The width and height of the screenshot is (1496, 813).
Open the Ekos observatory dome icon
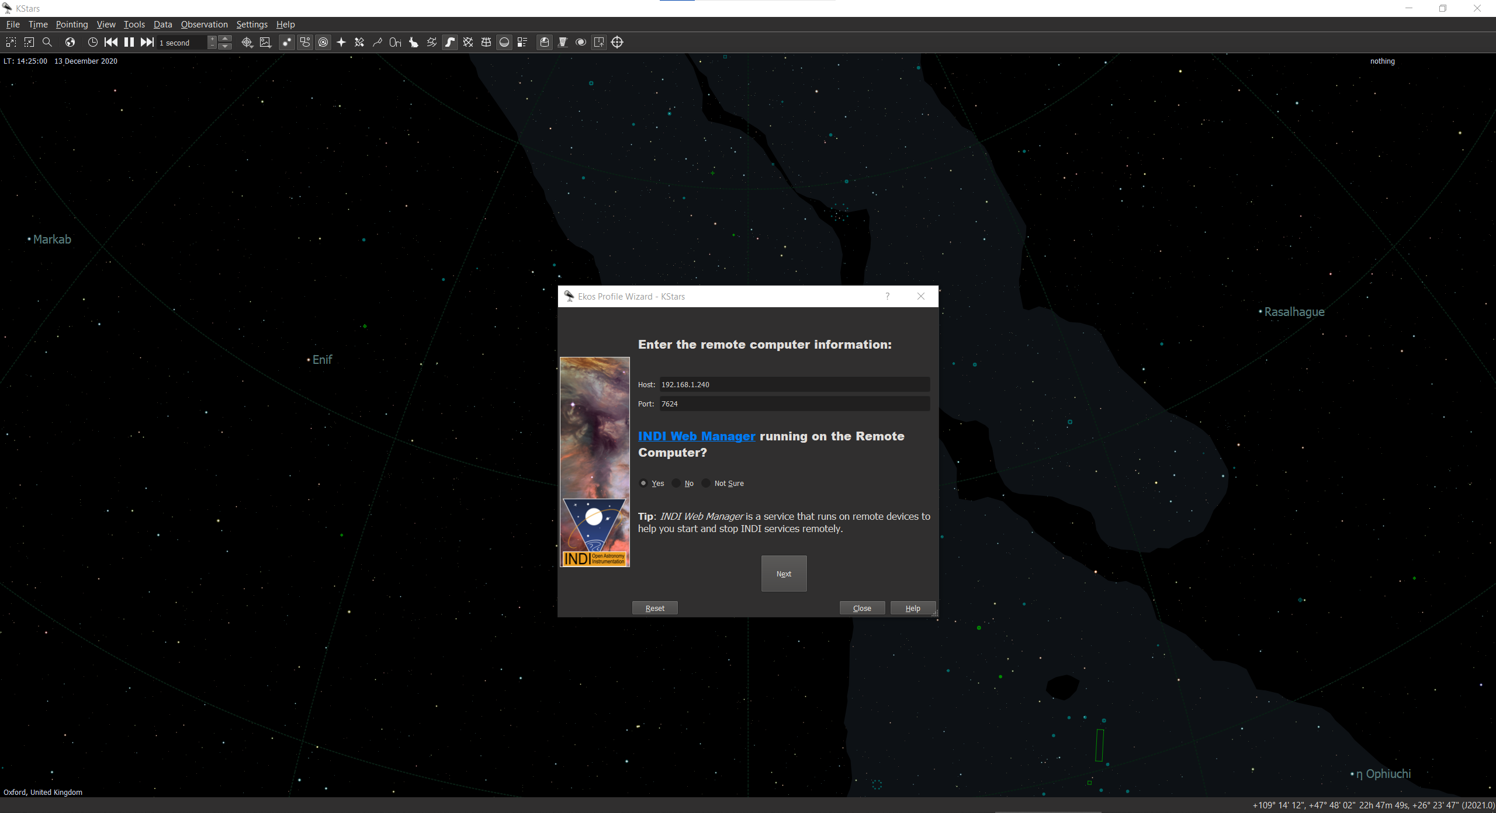545,42
